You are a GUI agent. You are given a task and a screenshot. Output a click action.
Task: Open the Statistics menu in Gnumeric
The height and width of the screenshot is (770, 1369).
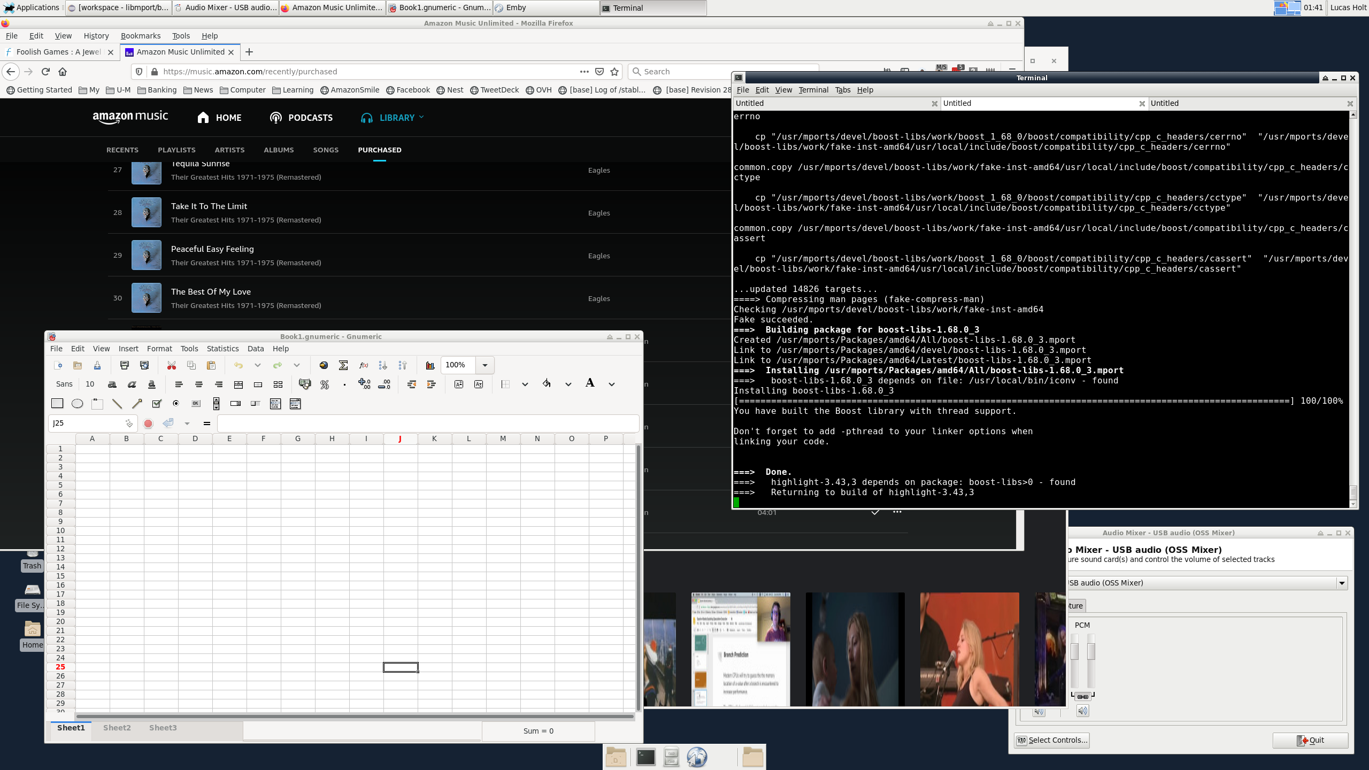[x=222, y=349]
